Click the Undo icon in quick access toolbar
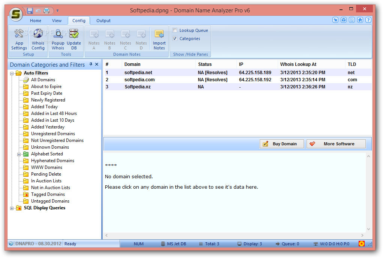 (x=38, y=10)
